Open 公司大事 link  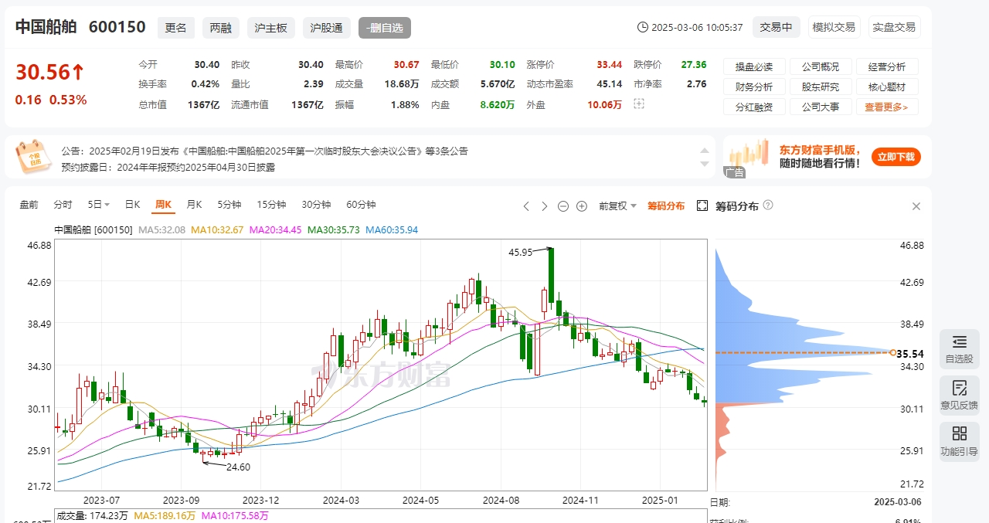click(x=821, y=107)
